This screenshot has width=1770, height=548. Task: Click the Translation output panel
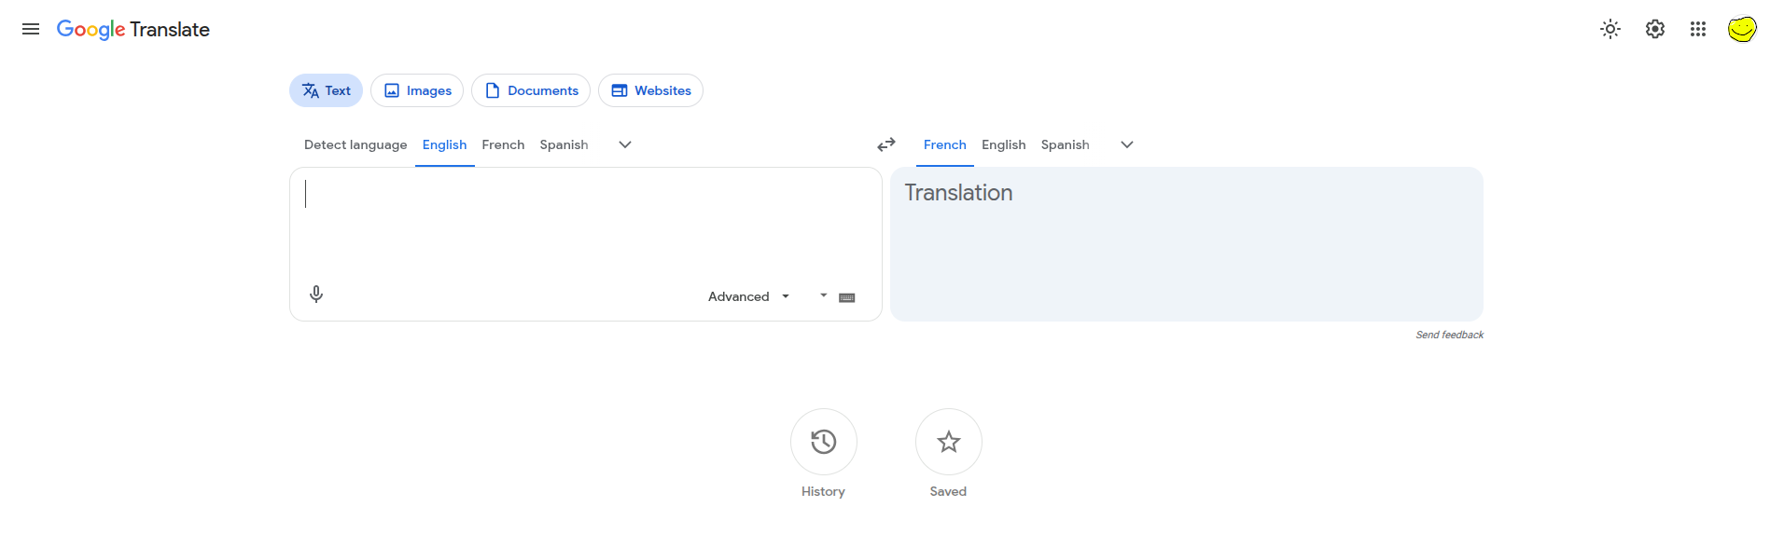[x=1187, y=244]
